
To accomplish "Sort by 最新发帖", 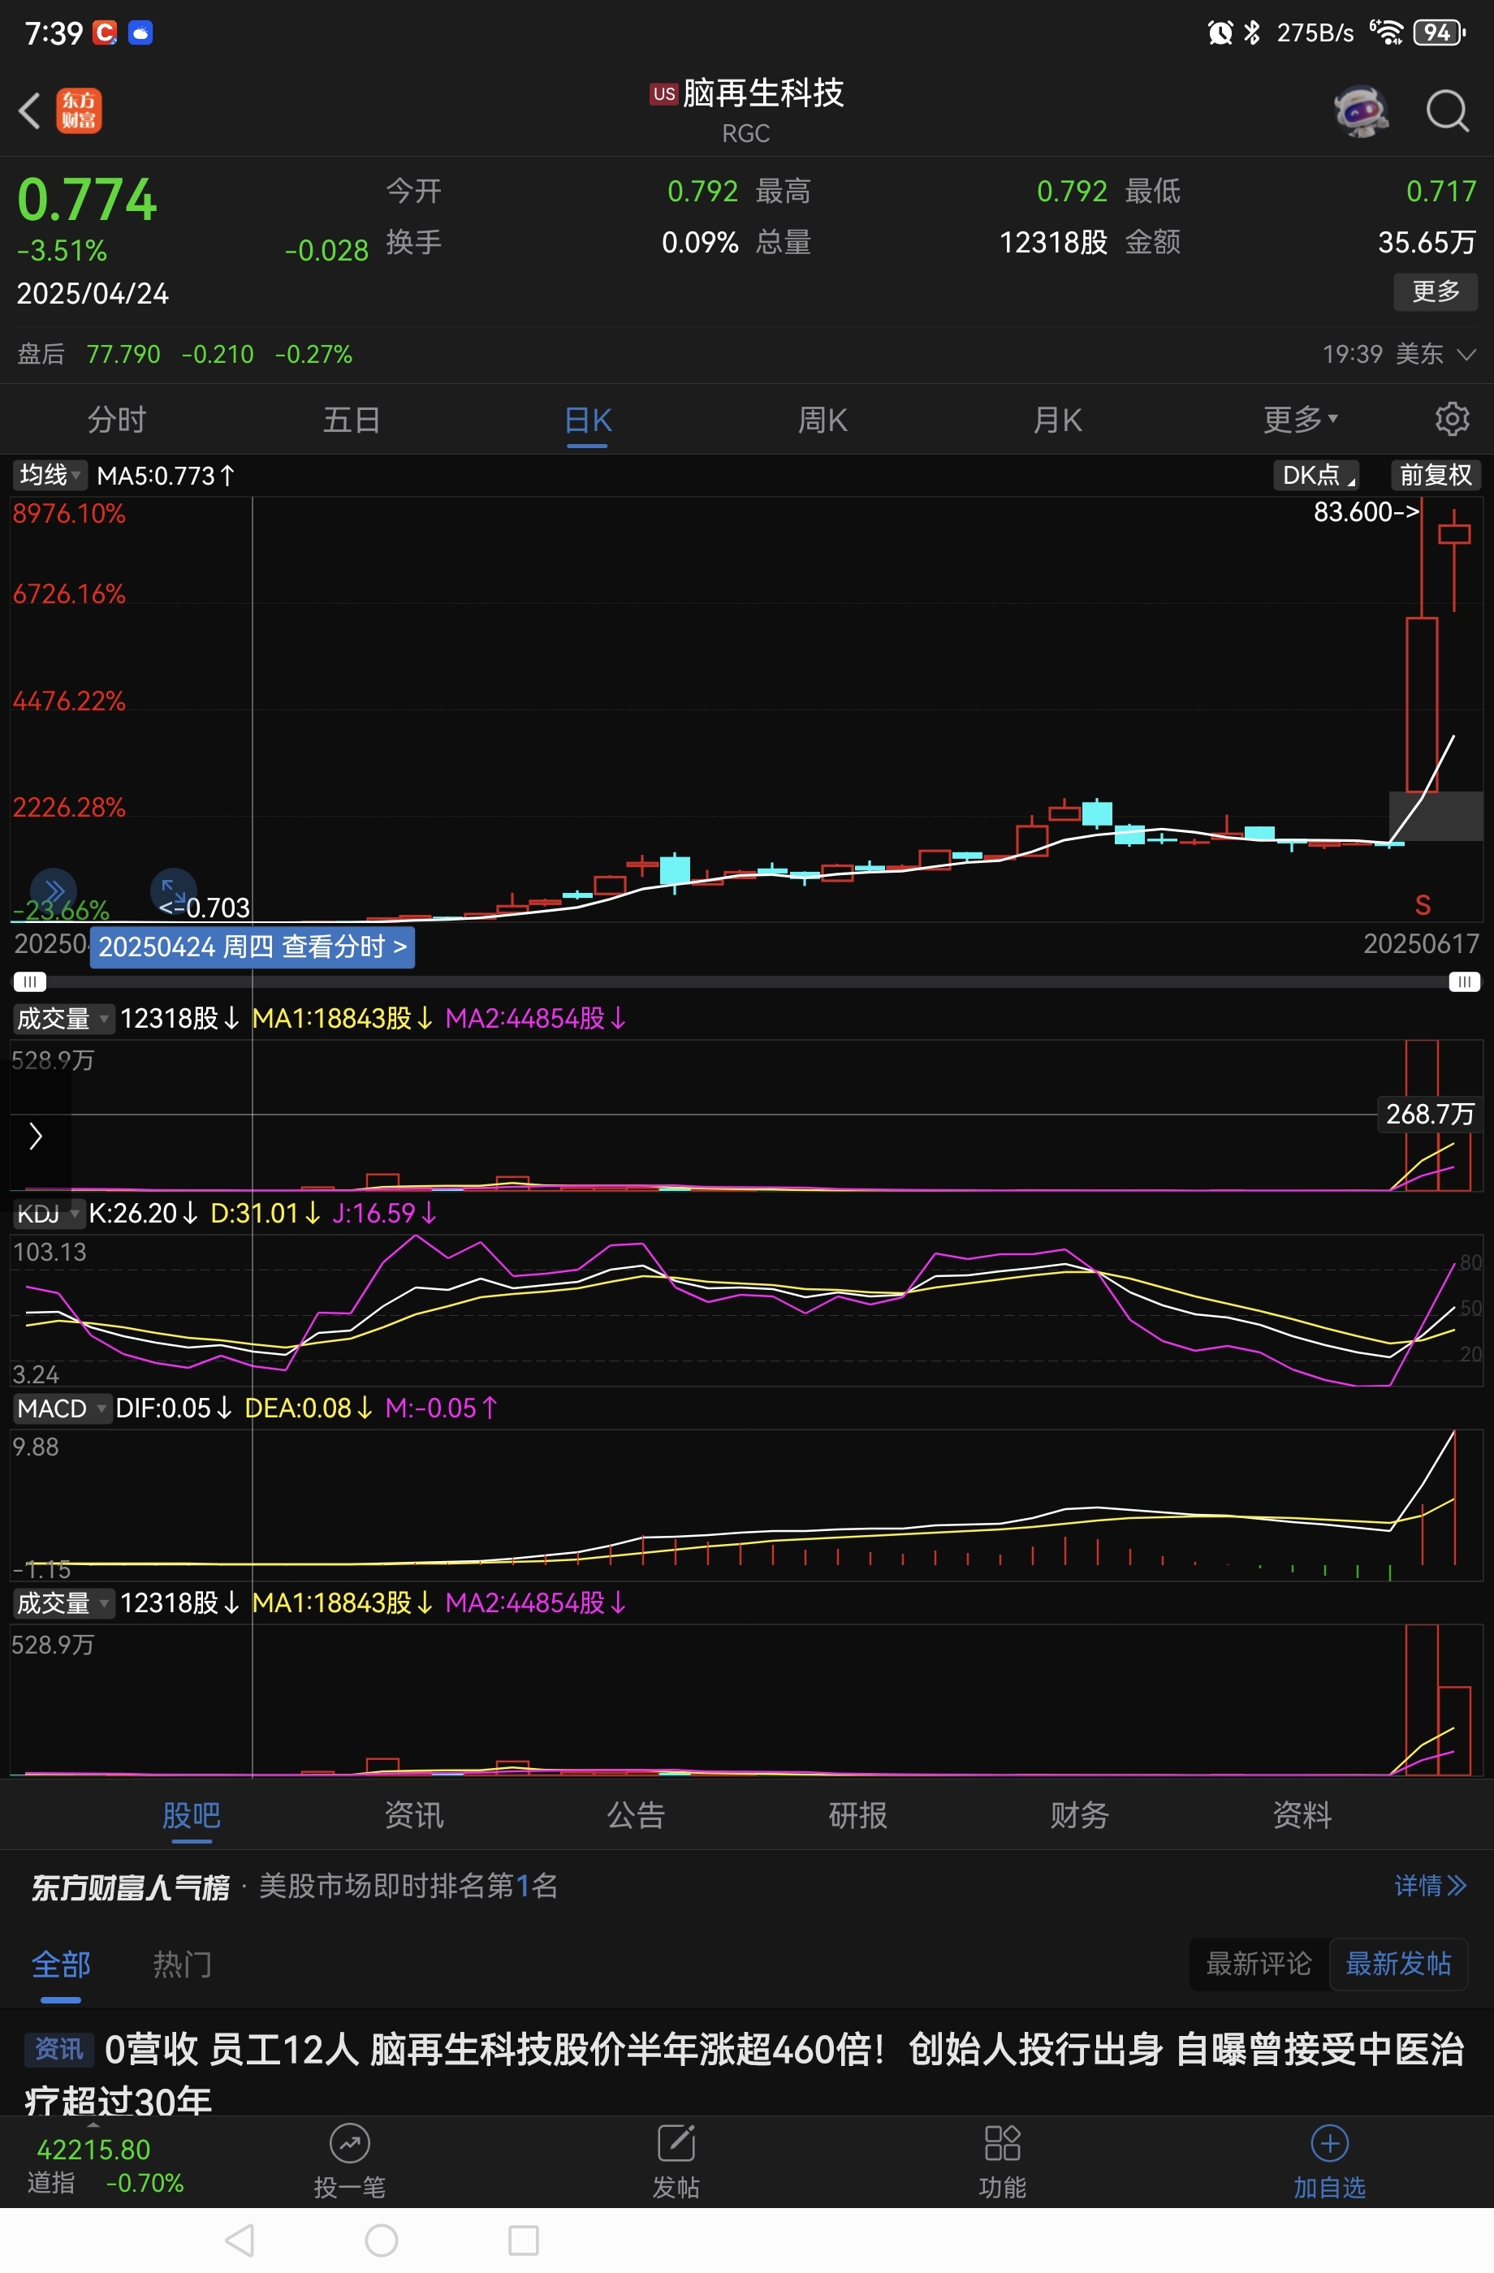I will point(1398,1964).
